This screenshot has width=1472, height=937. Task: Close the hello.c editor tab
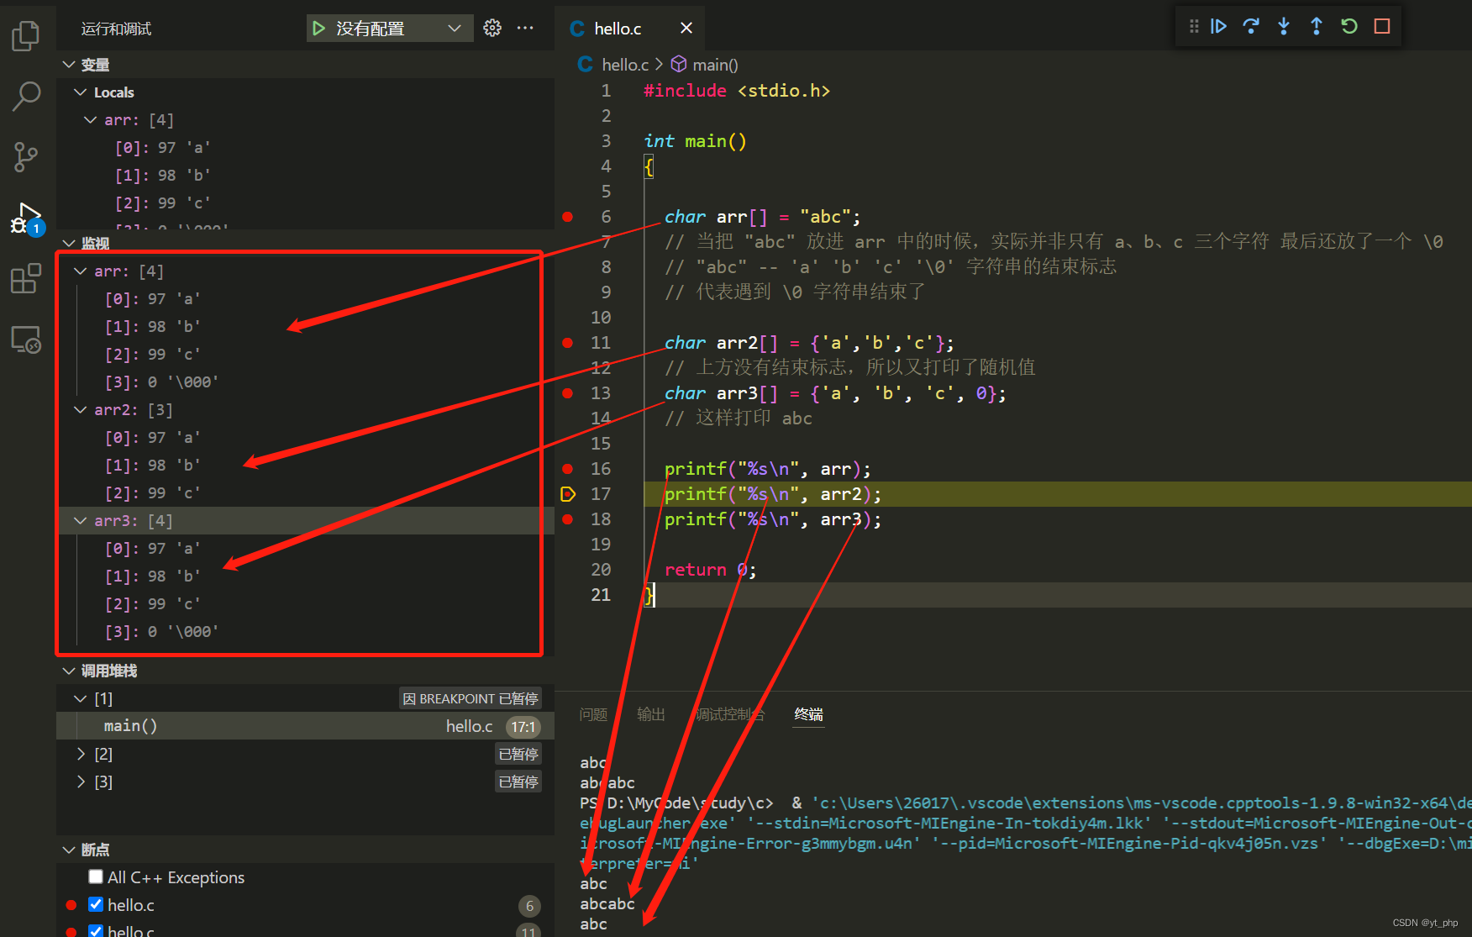pyautogui.click(x=686, y=28)
